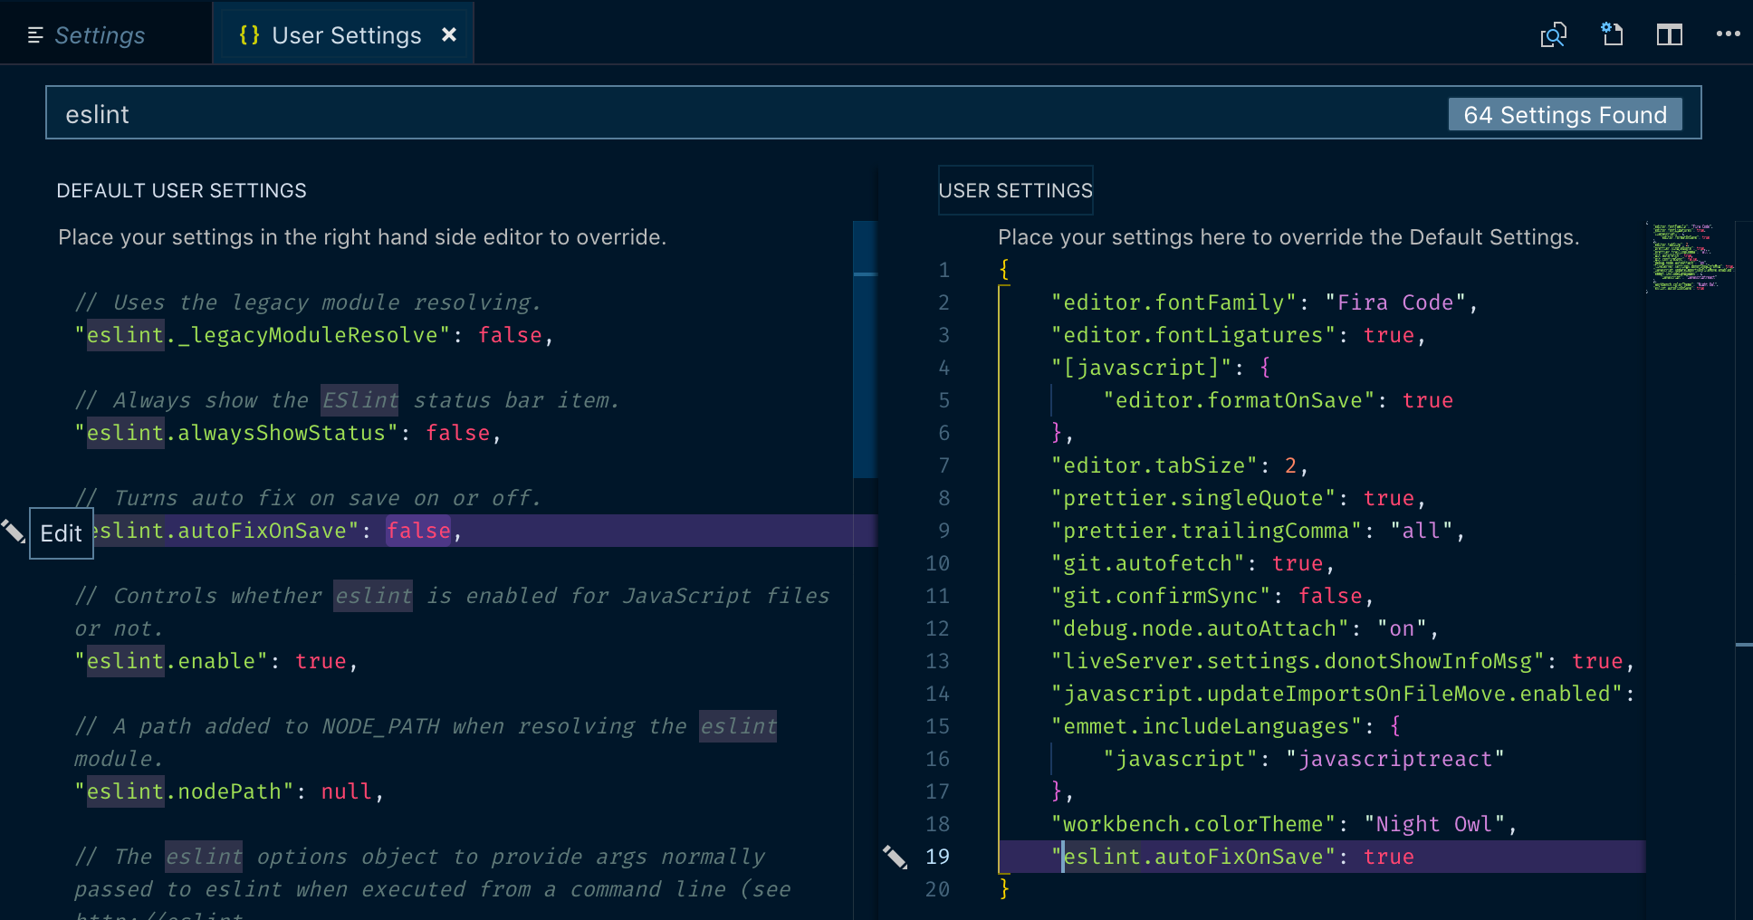Open the more actions ellipsis menu
Viewport: 1753px width, 920px height.
(x=1728, y=34)
